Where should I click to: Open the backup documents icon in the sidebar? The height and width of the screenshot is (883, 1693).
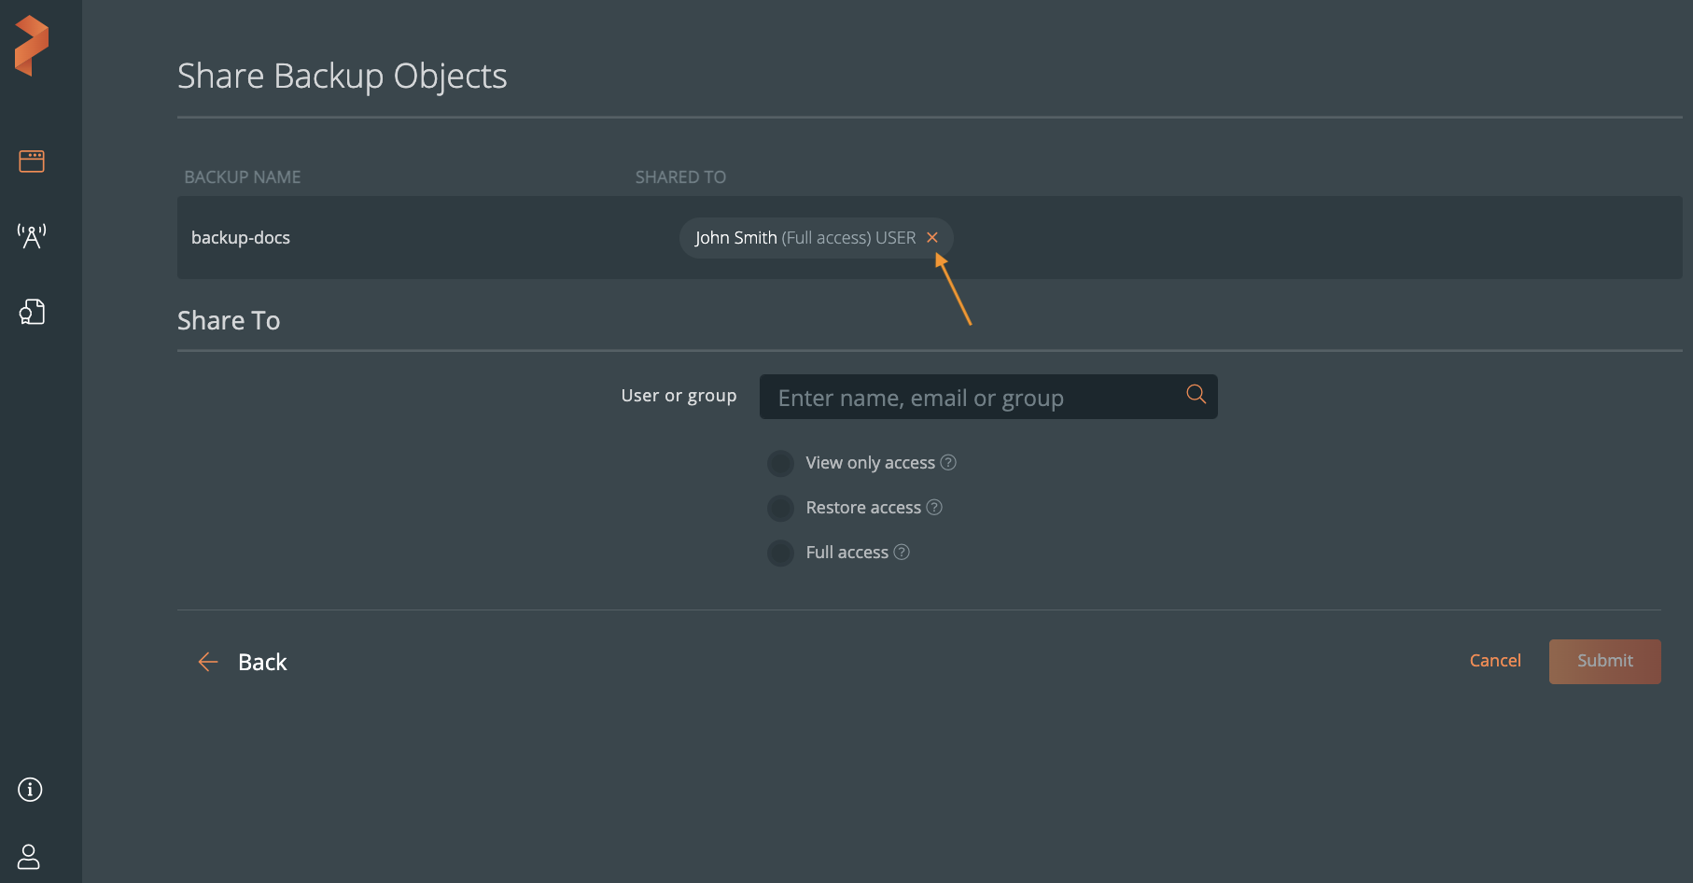click(x=32, y=312)
